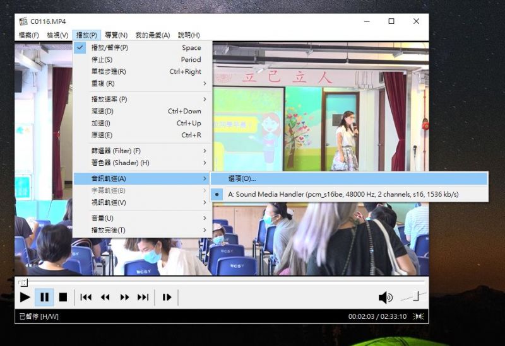Skip to next file icon
This screenshot has height=346, width=505.
point(143,297)
